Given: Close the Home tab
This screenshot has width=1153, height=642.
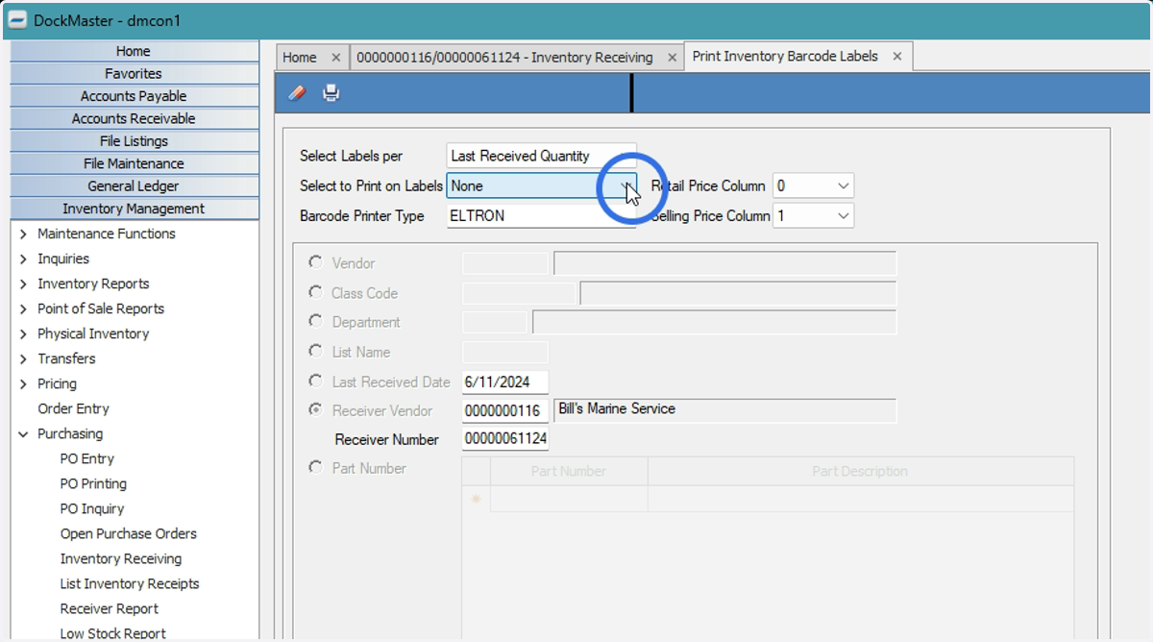Looking at the screenshot, I should tap(335, 58).
